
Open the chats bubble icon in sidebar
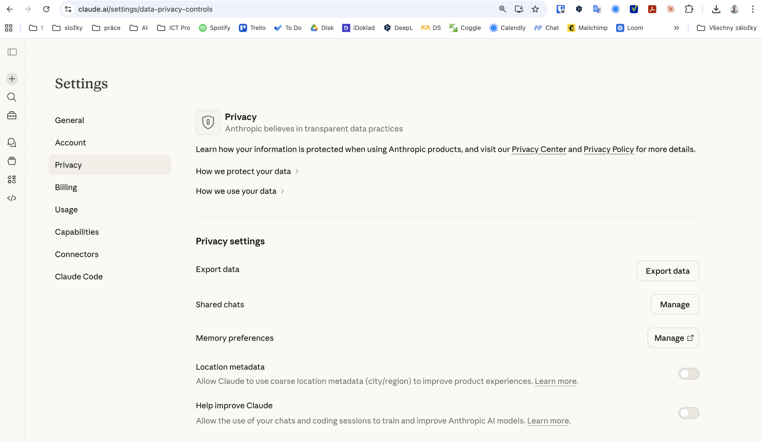(x=12, y=142)
